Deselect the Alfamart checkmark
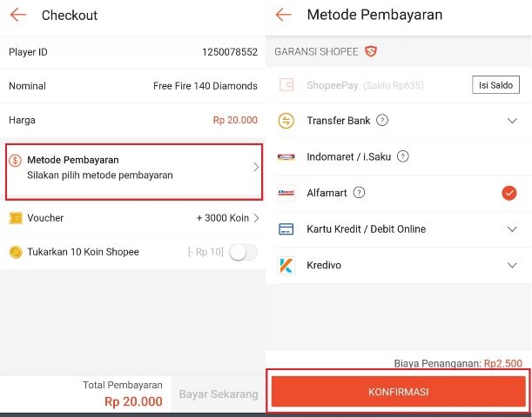The width and height of the screenshot is (532, 417). (x=509, y=193)
